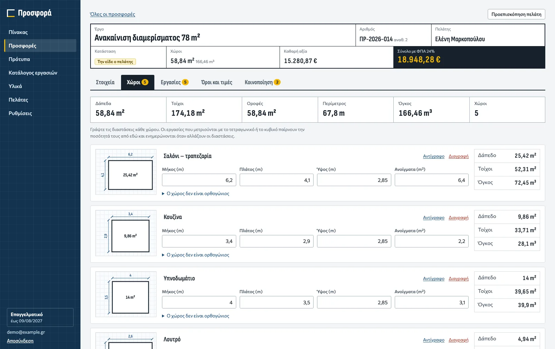Click the Προσφορά logo icon
Image resolution: width=555 pixels, height=349 pixels.
tap(11, 13)
